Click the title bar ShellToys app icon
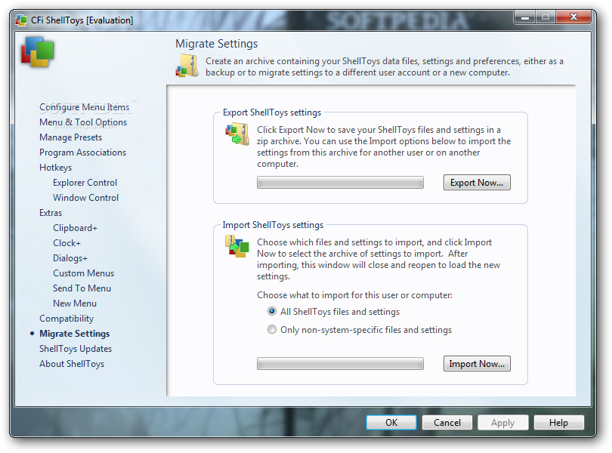Viewport: 612px width, 453px height. (21, 20)
